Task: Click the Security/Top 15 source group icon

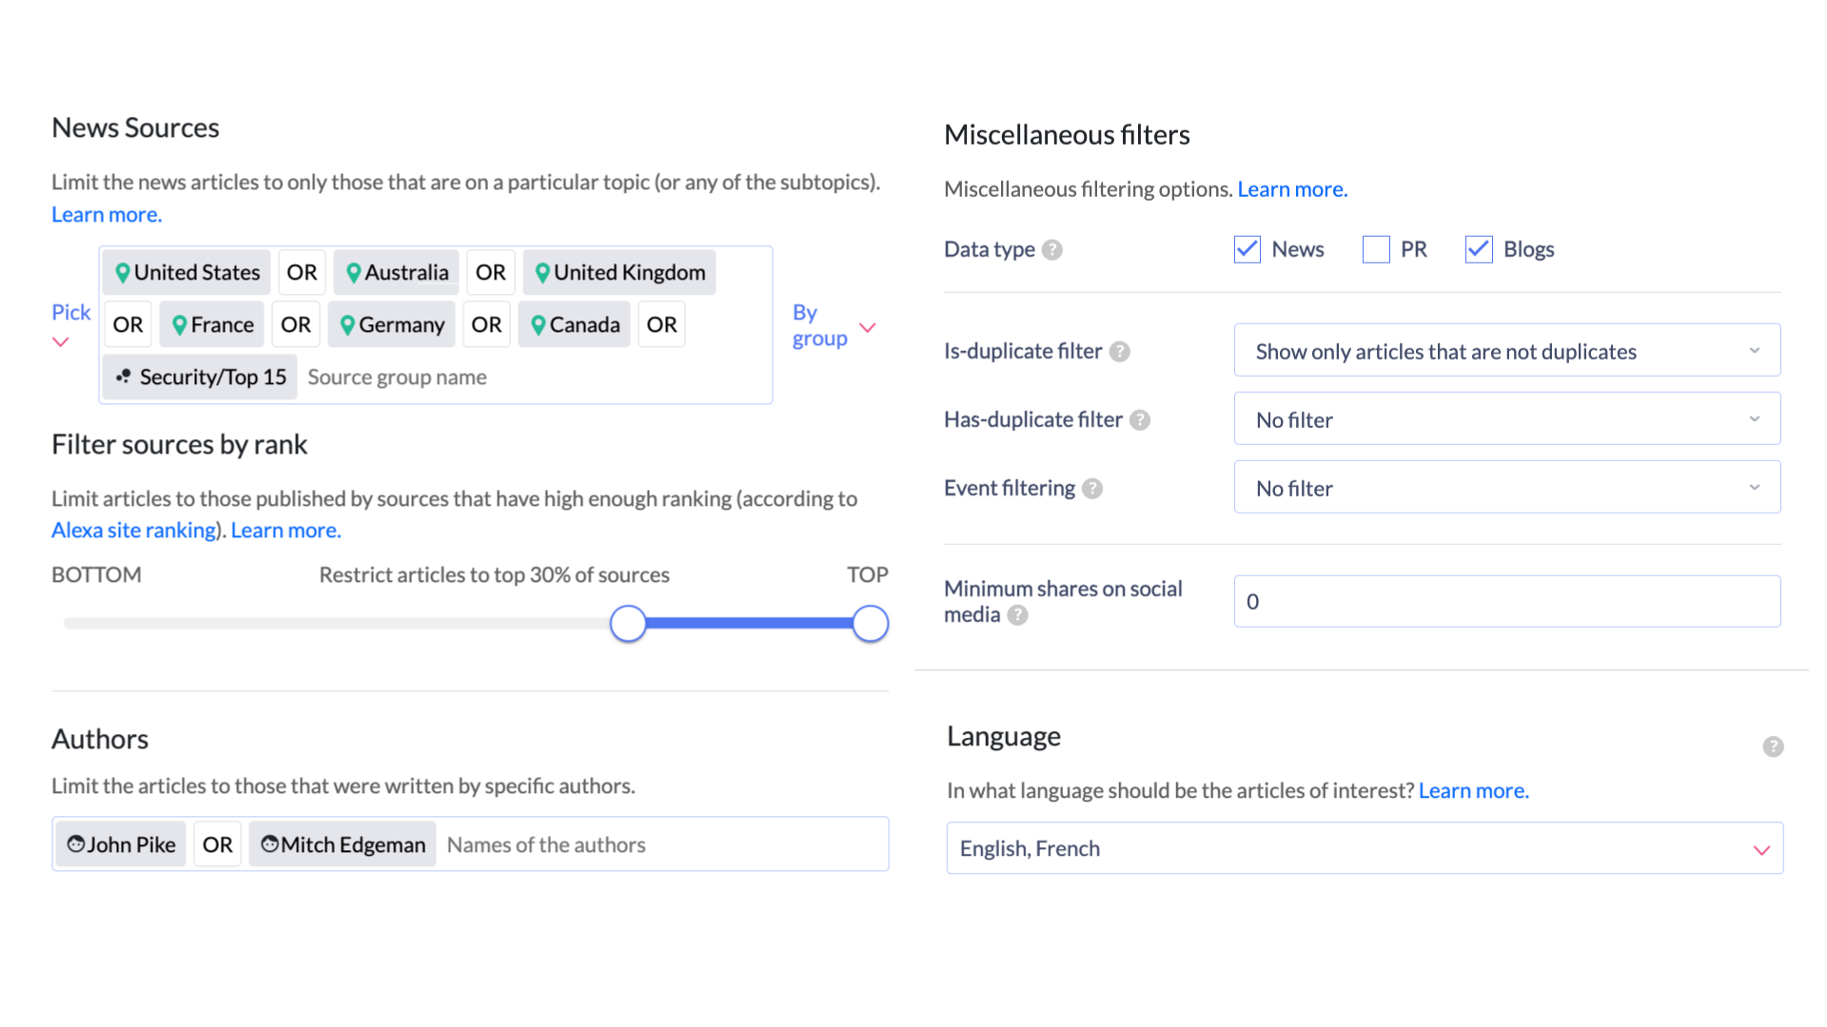Action: 123,377
